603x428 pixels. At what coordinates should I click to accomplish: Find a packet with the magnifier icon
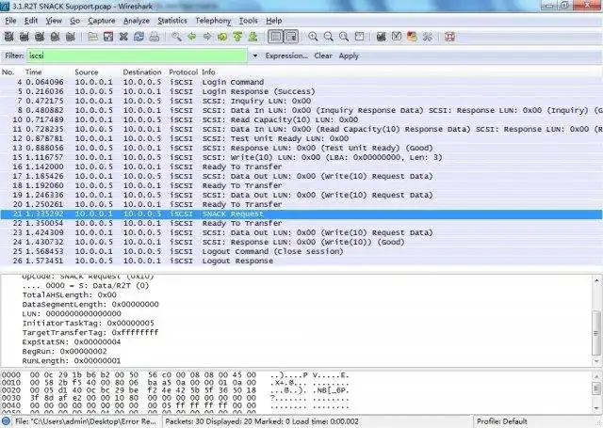tap(176, 37)
